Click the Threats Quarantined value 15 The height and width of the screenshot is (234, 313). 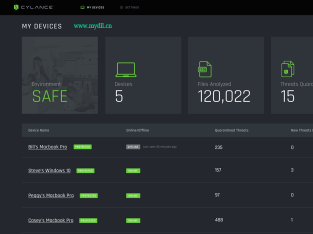pos(287,96)
